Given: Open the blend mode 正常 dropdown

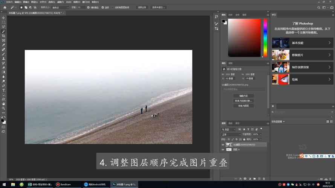Looking at the screenshot, I should pos(231,134).
